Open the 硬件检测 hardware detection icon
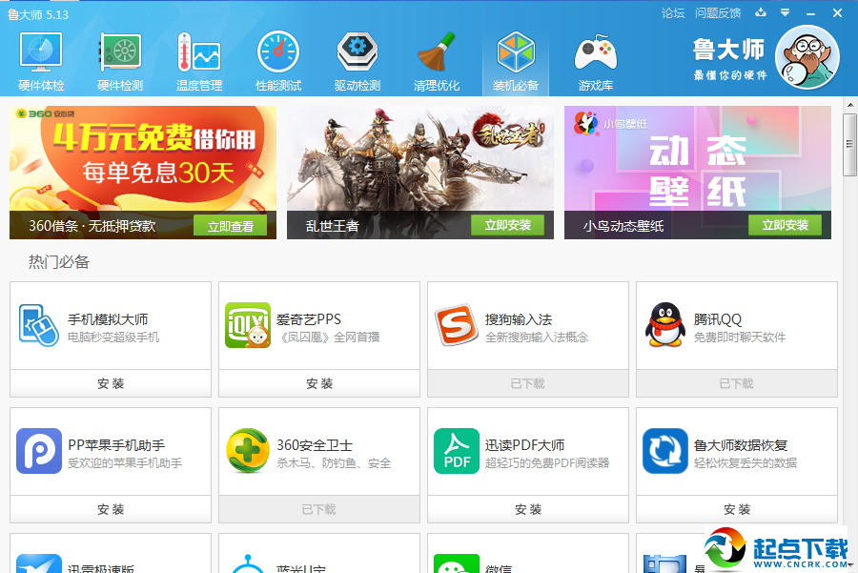 point(120,52)
